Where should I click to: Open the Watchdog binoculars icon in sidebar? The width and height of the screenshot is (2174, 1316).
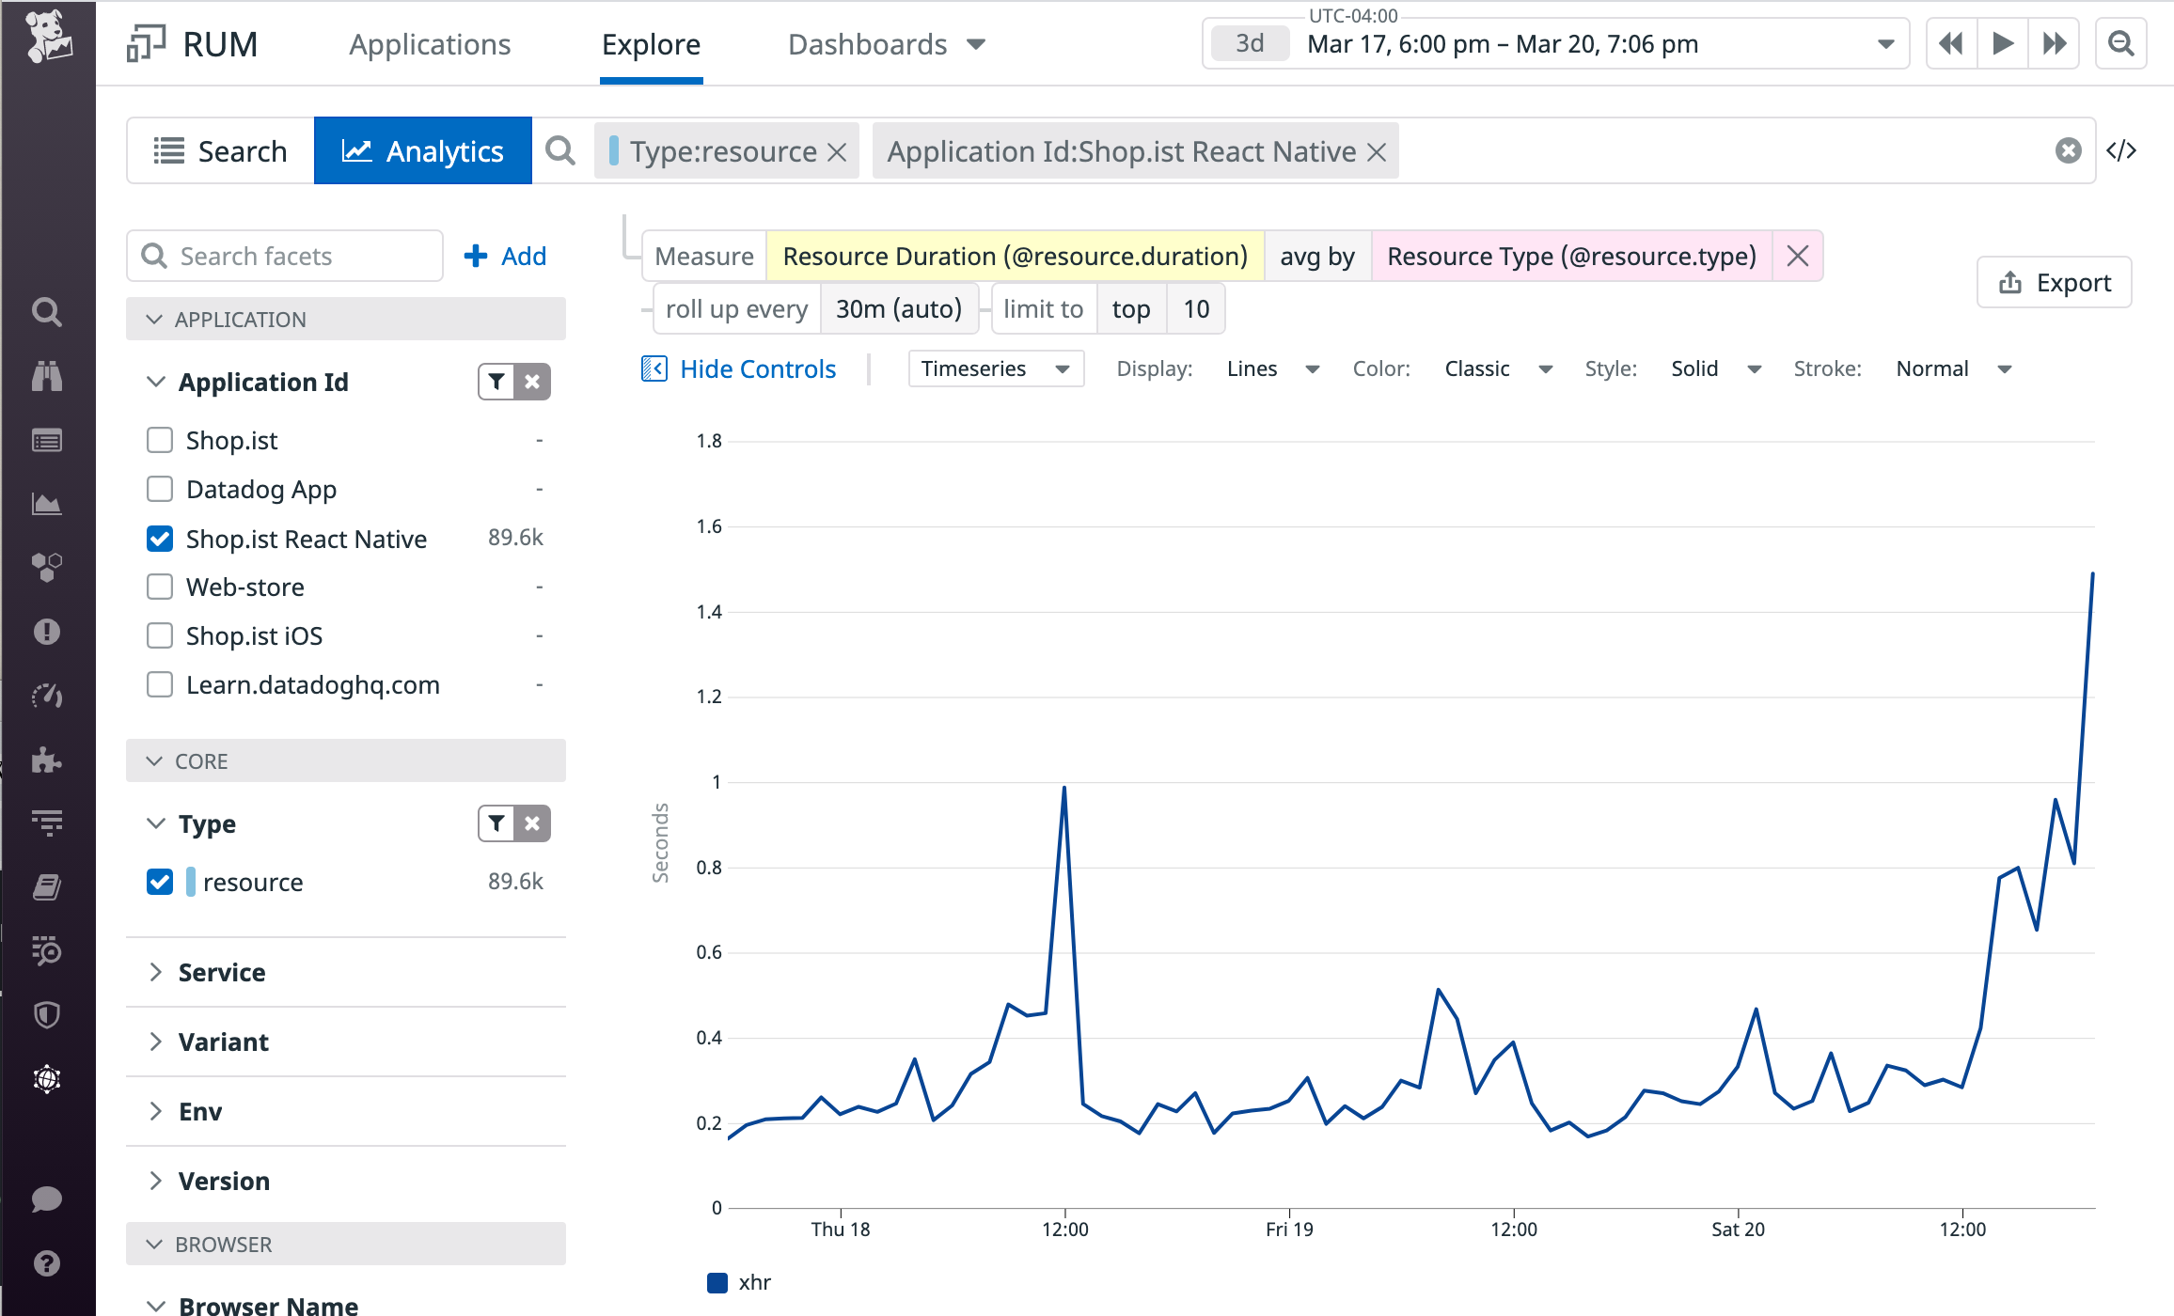(x=47, y=378)
